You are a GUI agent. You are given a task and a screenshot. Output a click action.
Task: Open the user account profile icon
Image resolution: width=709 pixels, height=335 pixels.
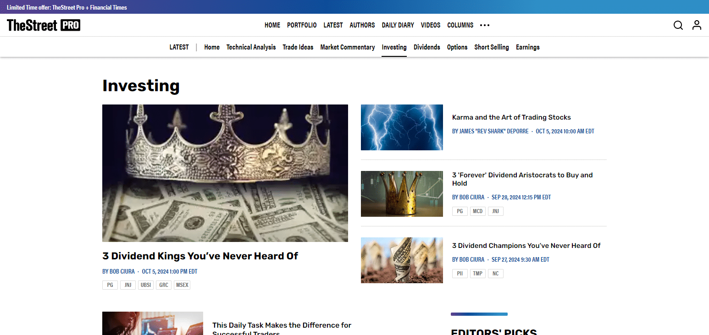pos(697,25)
